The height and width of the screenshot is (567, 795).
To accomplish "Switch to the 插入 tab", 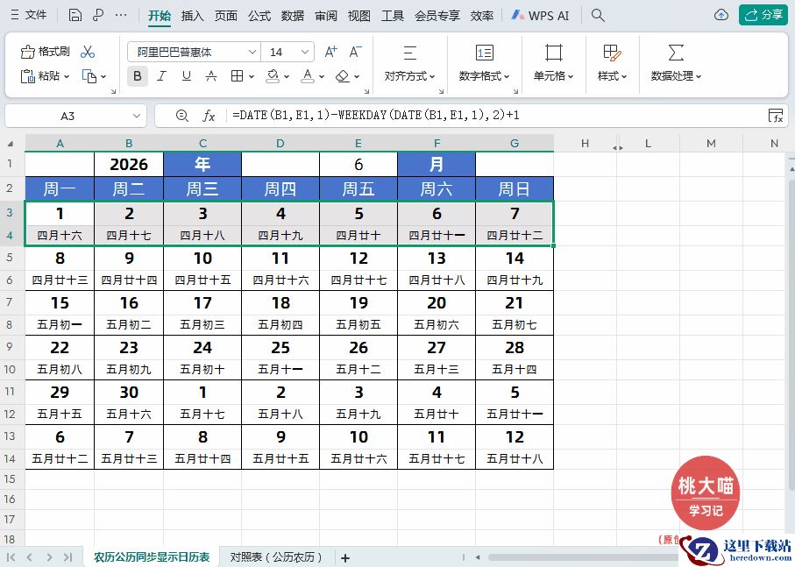I will click(192, 16).
